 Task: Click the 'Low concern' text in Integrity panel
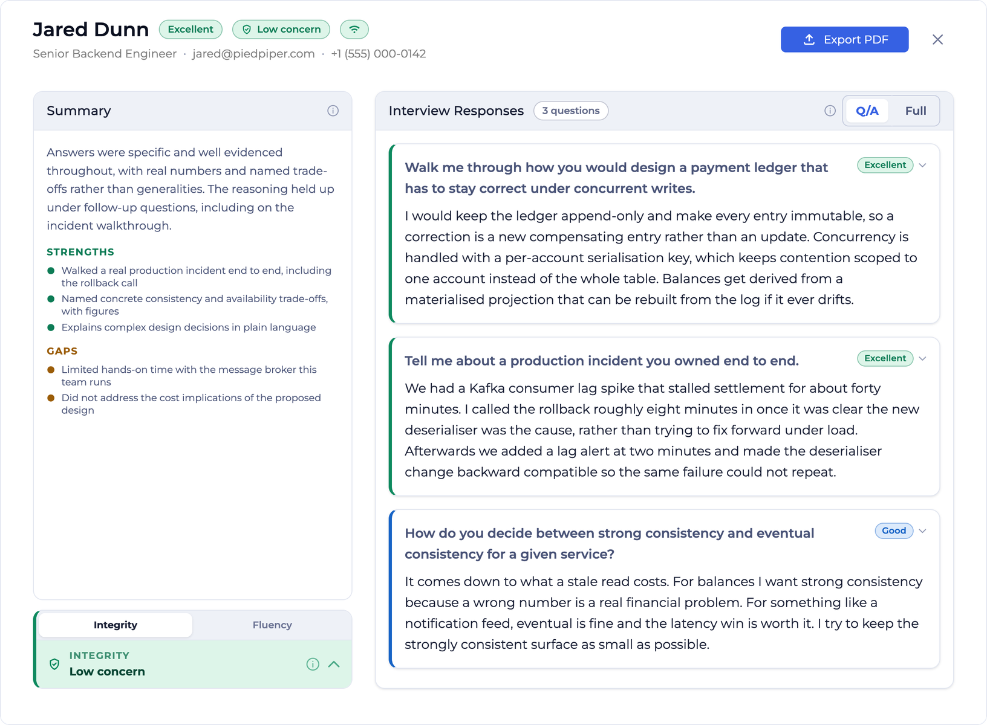pyautogui.click(x=107, y=671)
